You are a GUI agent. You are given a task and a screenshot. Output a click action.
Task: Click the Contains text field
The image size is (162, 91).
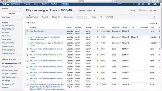point(83,17)
